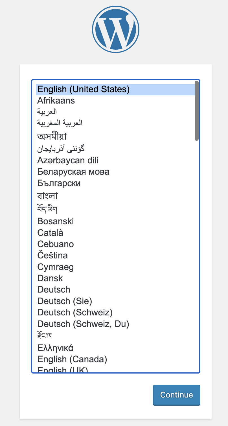Select Čeština language option
This screenshot has width=228, height=426.
[52, 256]
